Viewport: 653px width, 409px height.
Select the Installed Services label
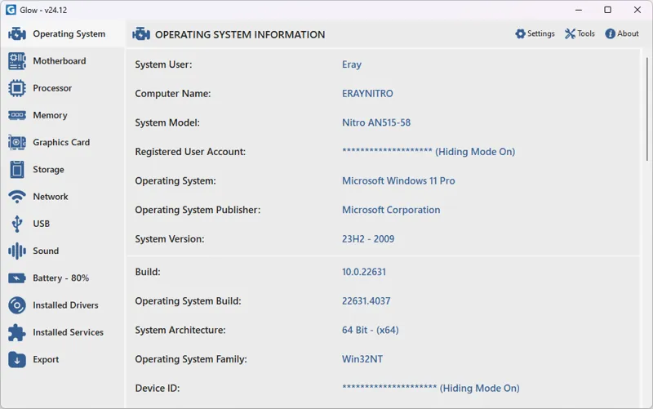click(x=68, y=332)
